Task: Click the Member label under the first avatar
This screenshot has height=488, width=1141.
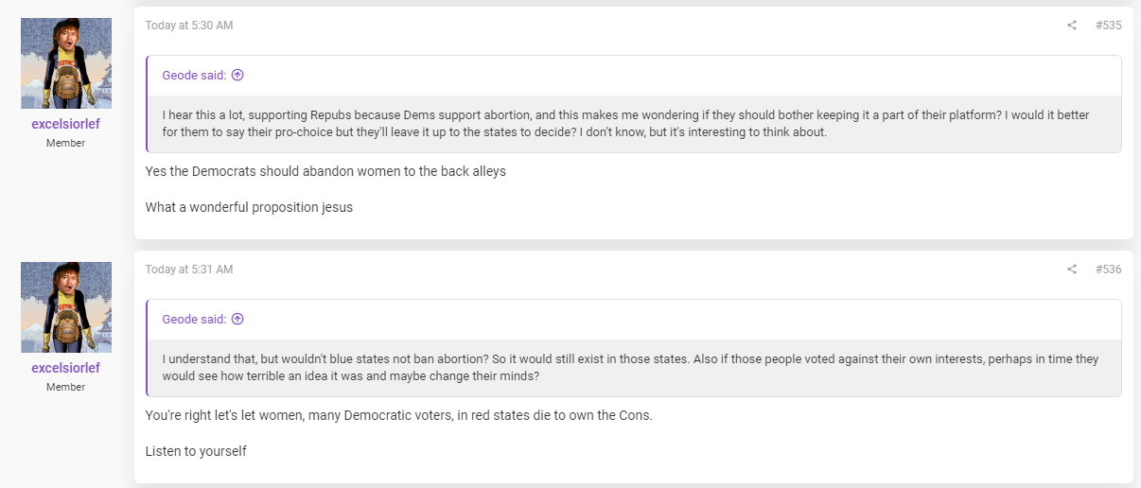Action: tap(66, 143)
